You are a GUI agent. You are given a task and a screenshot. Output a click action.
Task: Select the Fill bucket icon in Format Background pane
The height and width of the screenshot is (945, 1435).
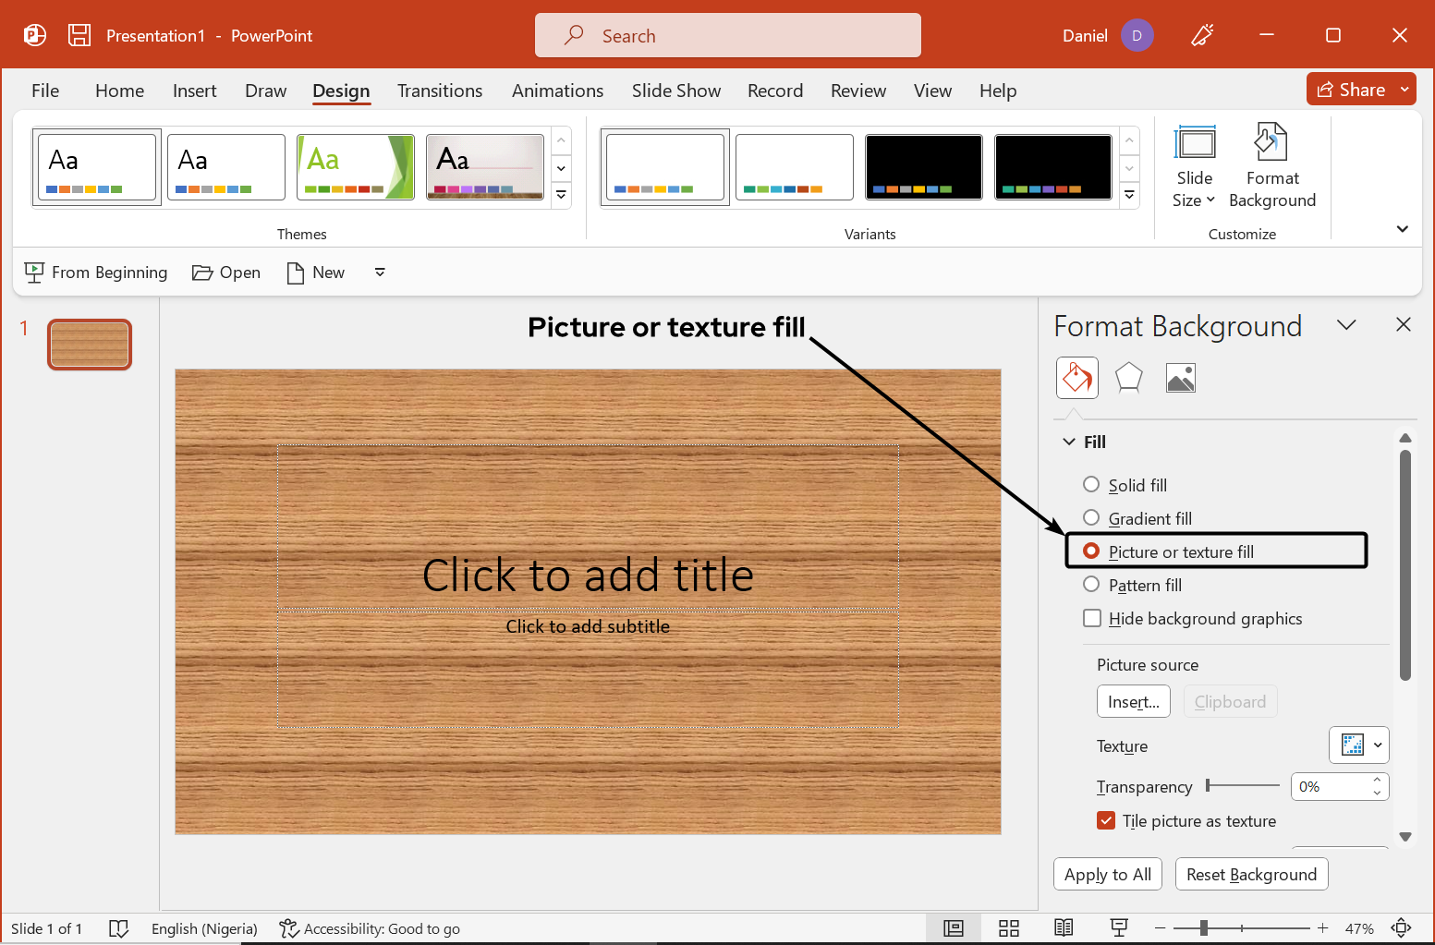1076,377
